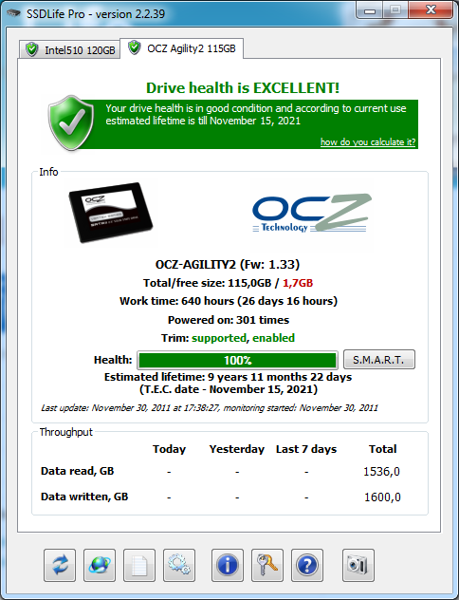The image size is (459, 600).
Task: Open the keys license icon
Action: pos(267,565)
